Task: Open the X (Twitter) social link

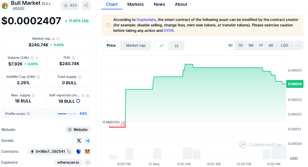Action: [79, 141]
